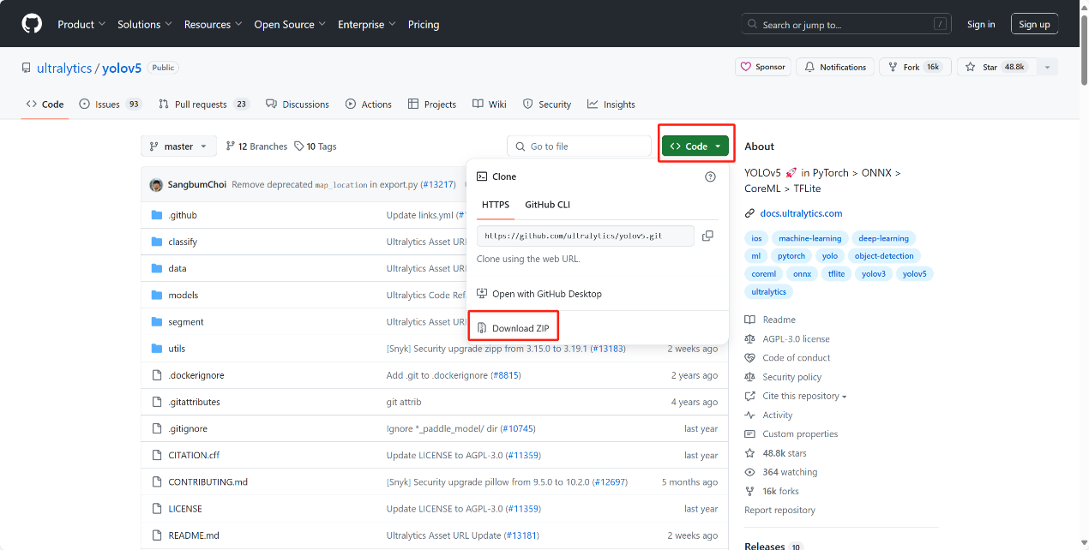Open the star lists dropdown arrow
The image size is (1089, 550).
(x=1047, y=67)
